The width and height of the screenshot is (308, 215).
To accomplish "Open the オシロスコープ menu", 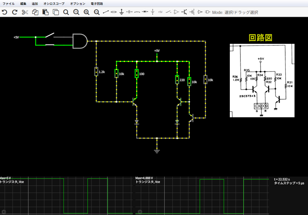I will pos(54,3).
